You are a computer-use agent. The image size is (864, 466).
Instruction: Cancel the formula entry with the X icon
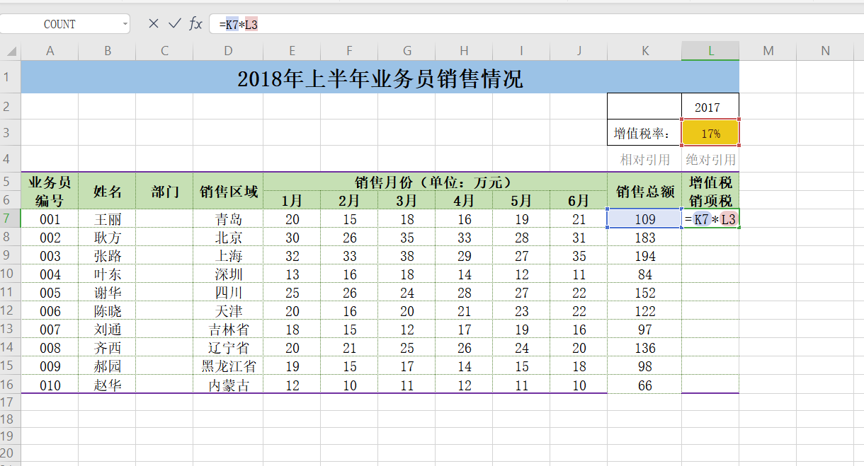point(154,23)
